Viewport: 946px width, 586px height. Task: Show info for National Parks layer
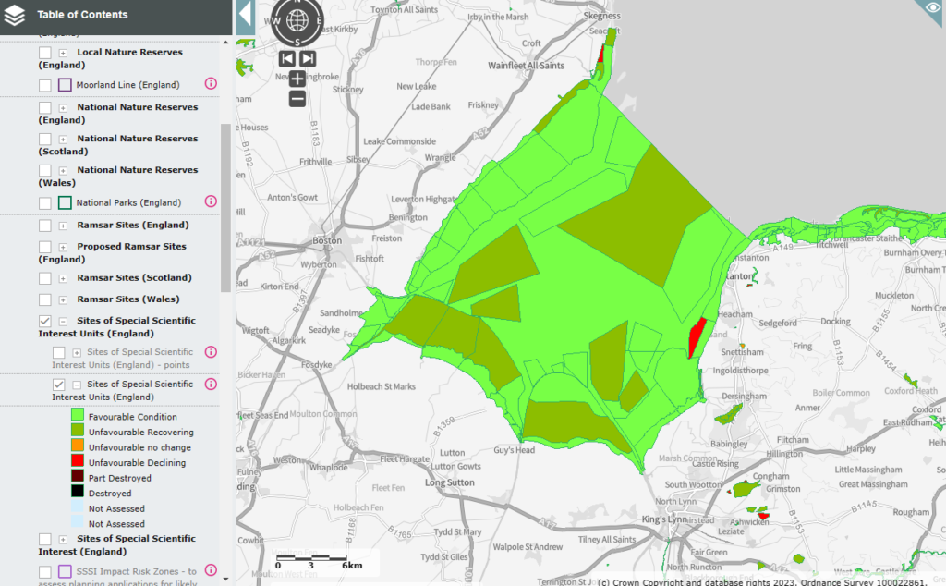tap(210, 201)
